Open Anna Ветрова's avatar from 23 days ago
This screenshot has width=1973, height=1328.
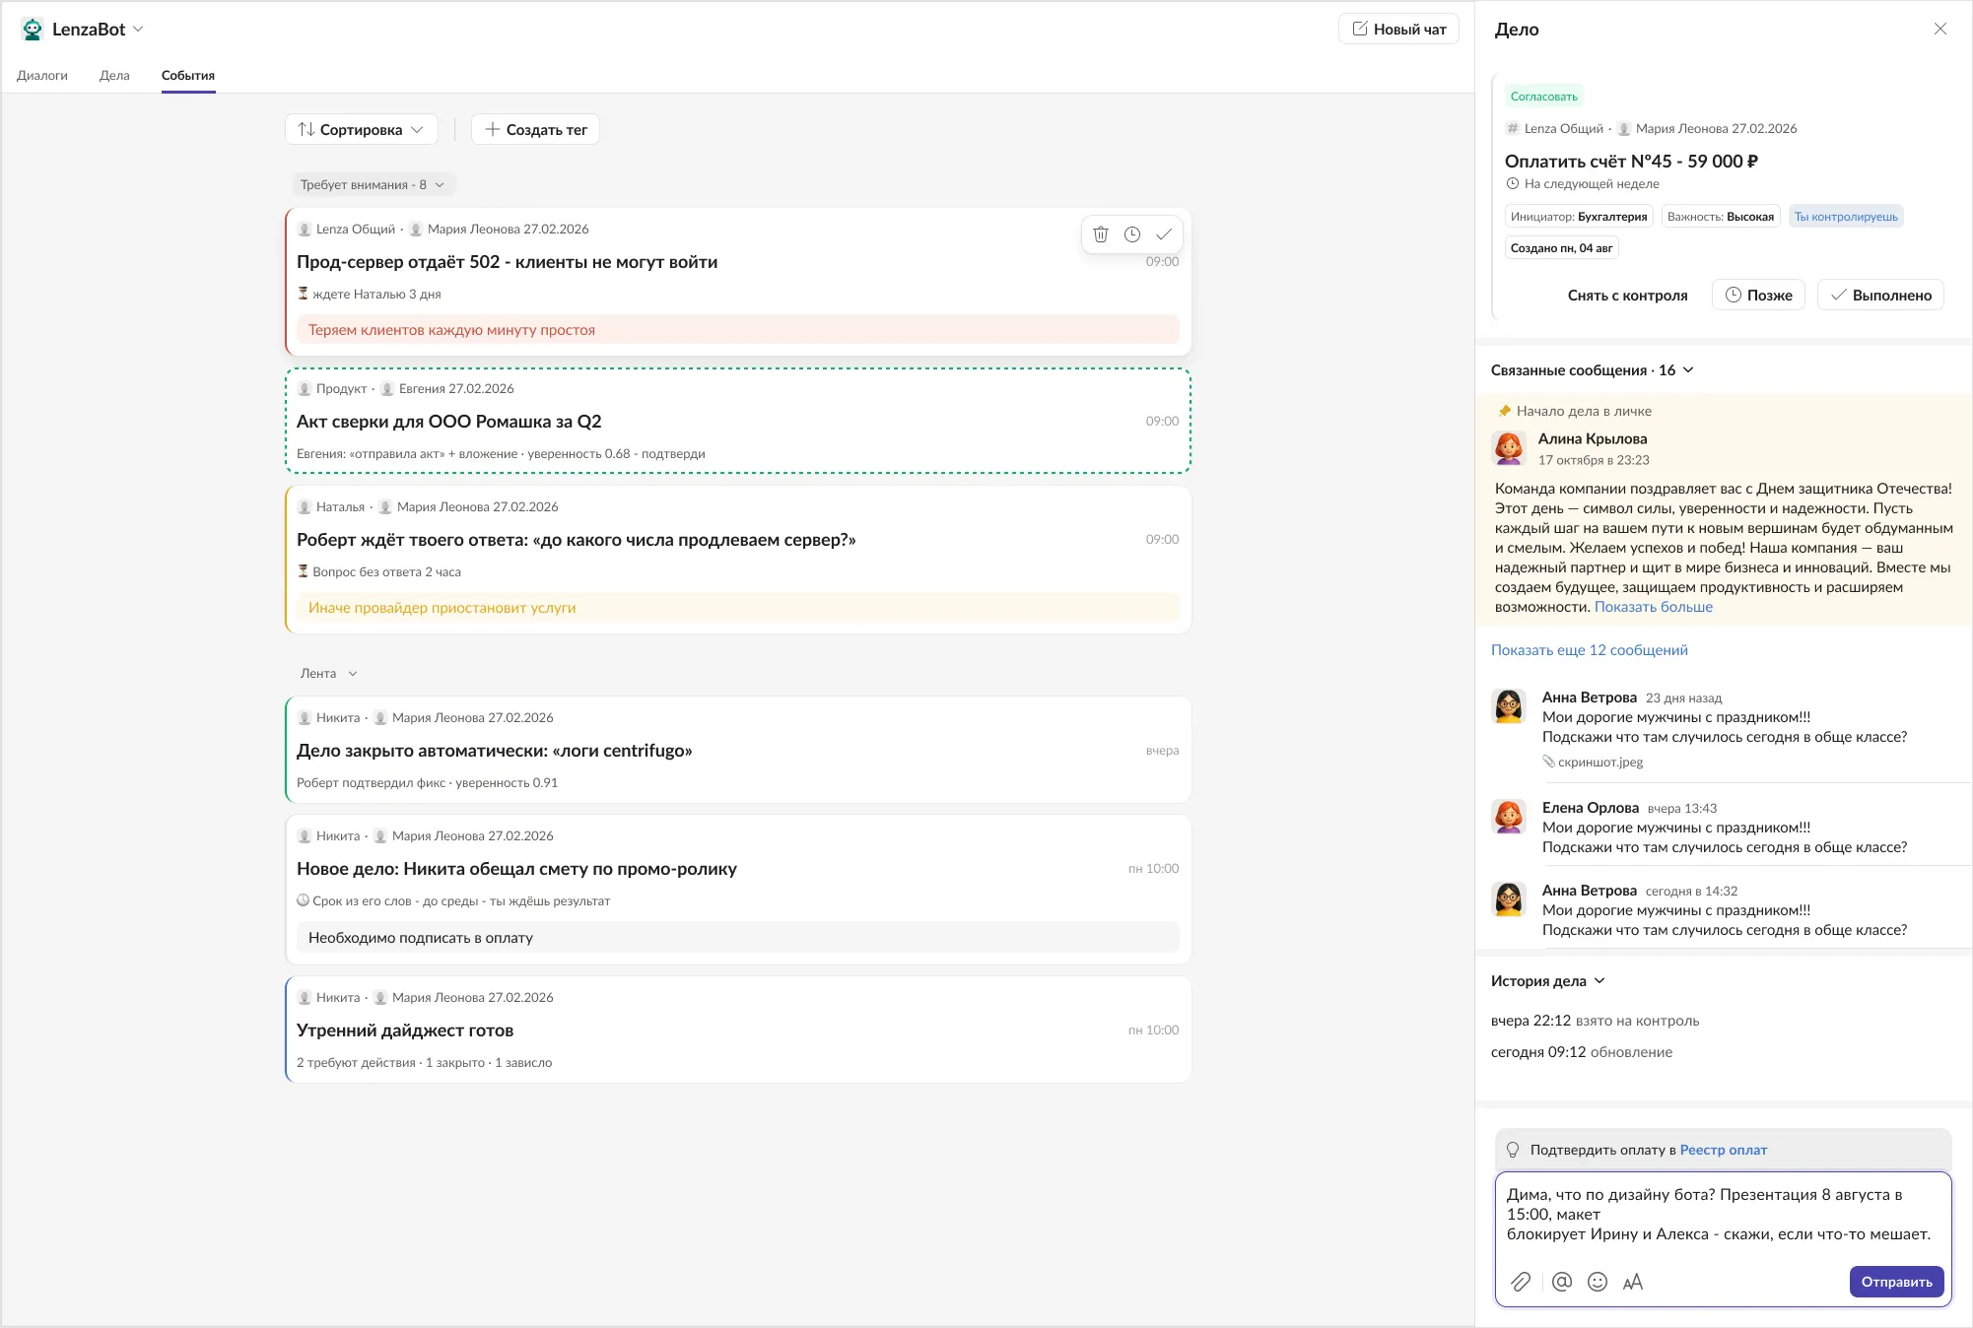pyautogui.click(x=1509, y=705)
